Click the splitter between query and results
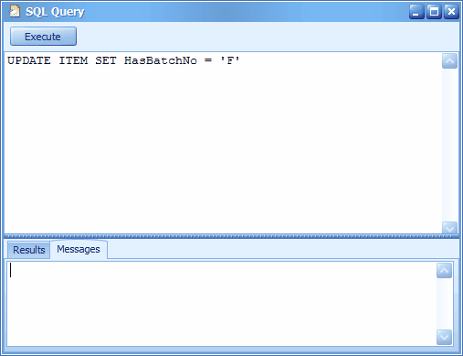The image size is (463, 356). tap(231, 236)
